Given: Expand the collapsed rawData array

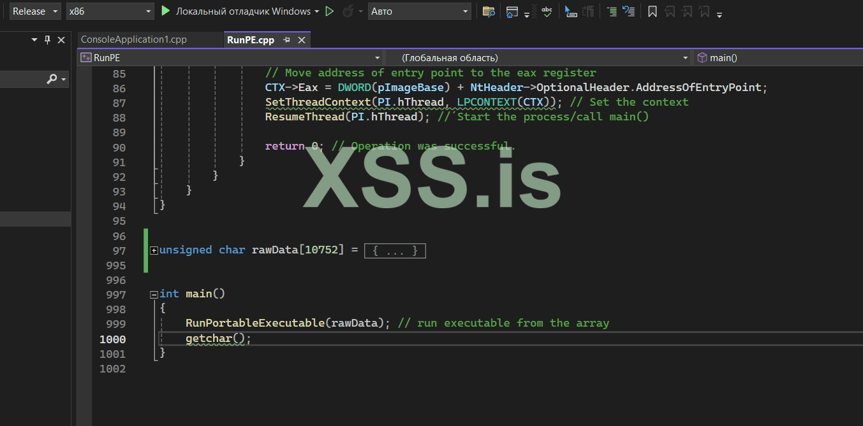Looking at the screenshot, I should [154, 251].
